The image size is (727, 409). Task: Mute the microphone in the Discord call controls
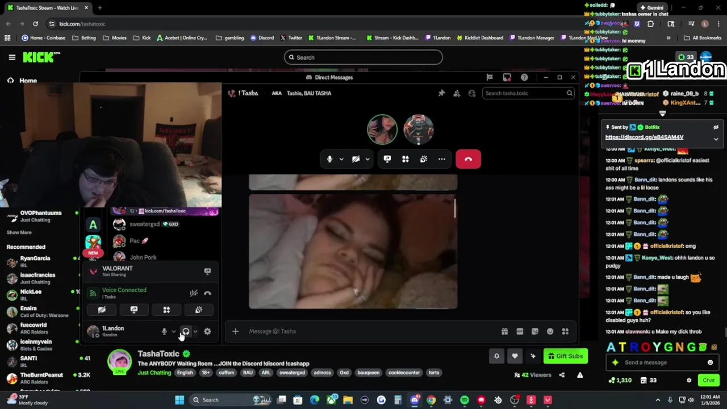(x=329, y=159)
